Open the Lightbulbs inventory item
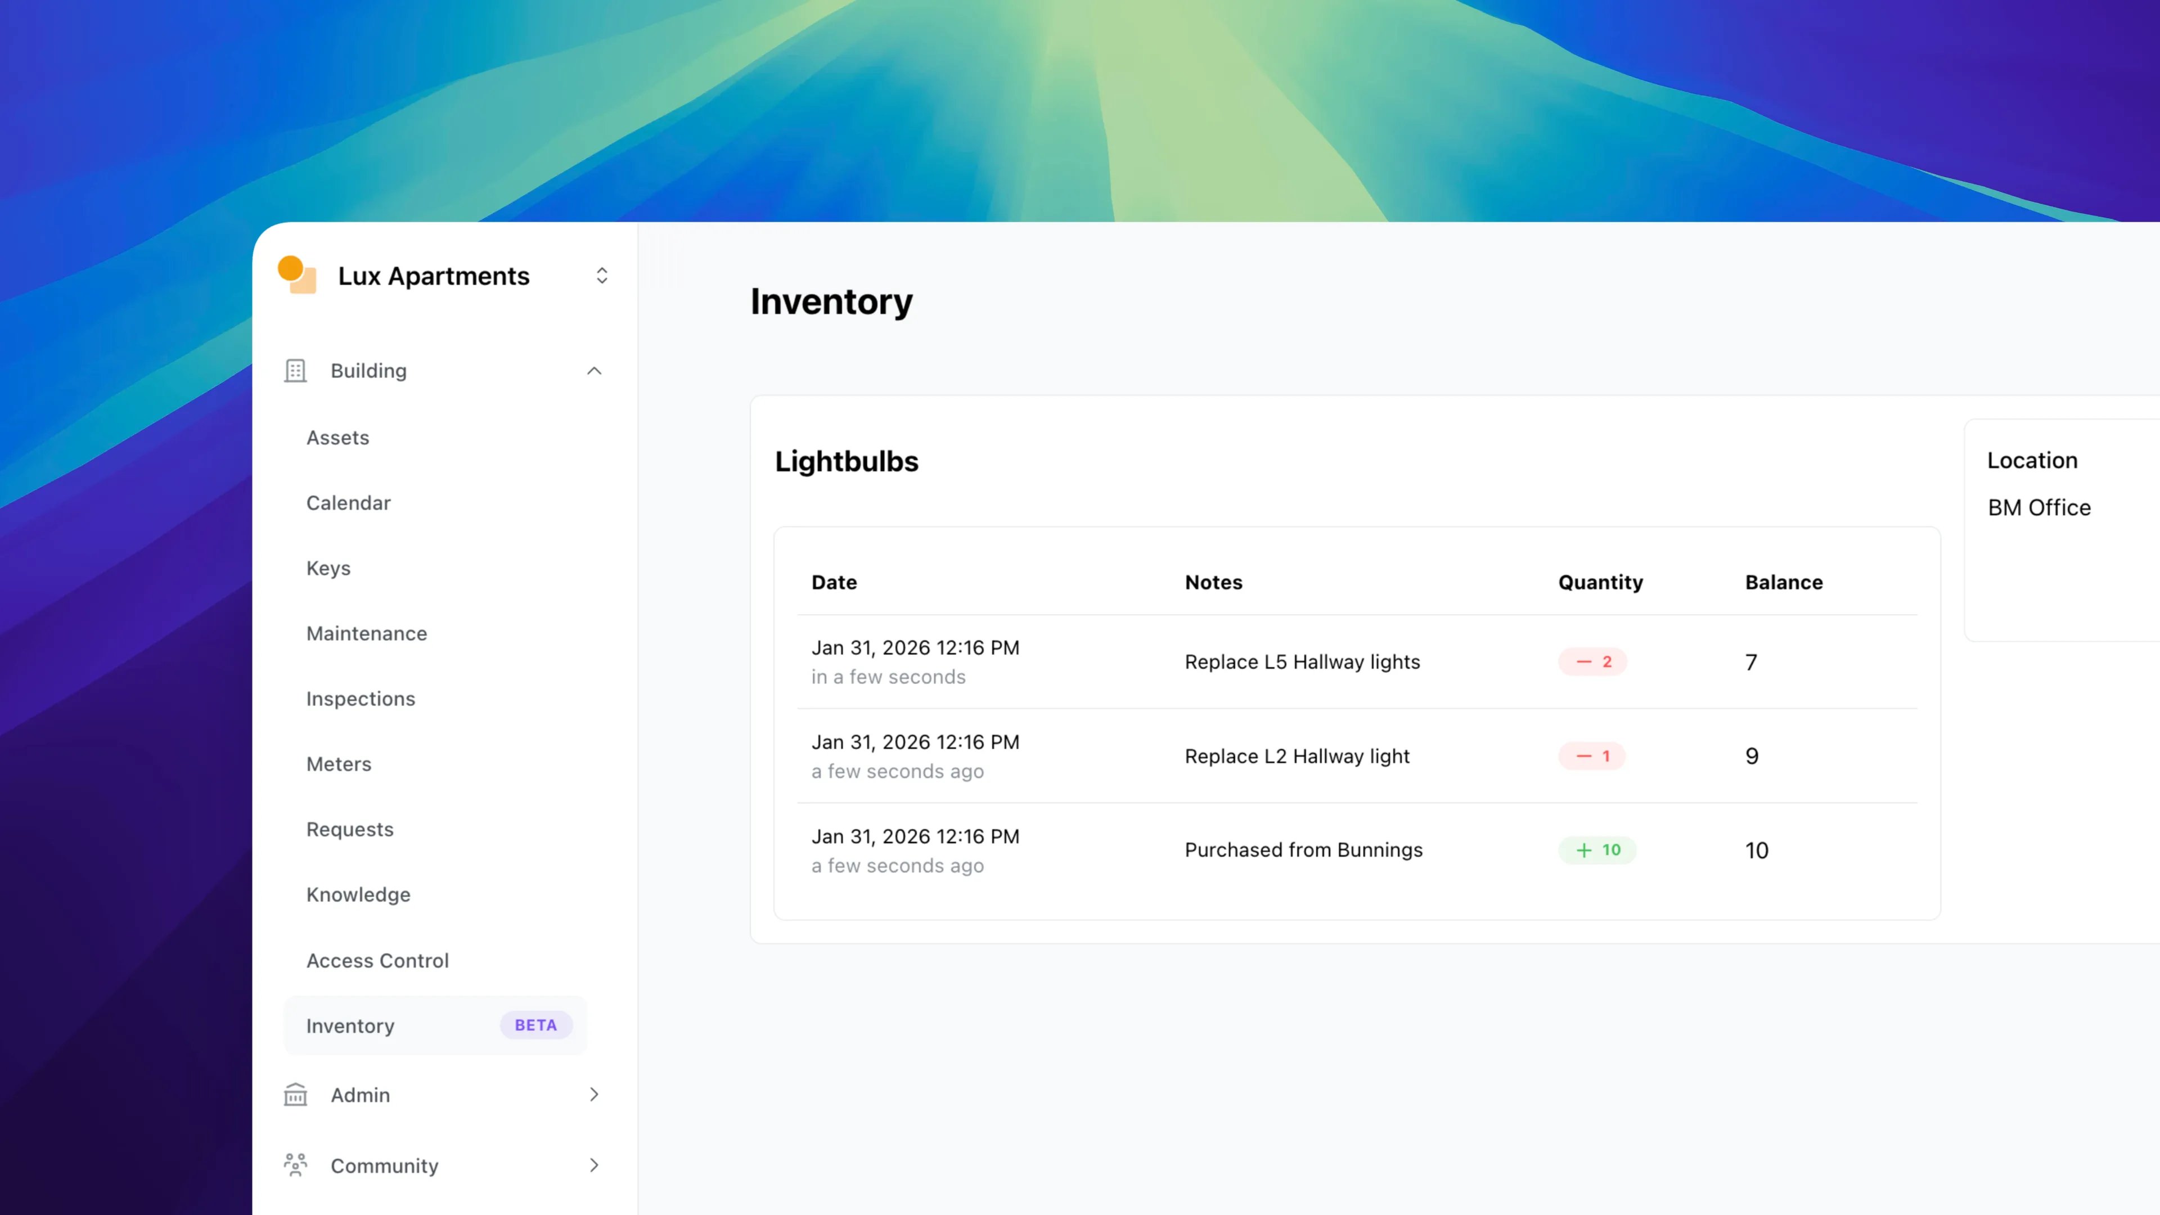The image size is (2160, 1215). click(847, 460)
